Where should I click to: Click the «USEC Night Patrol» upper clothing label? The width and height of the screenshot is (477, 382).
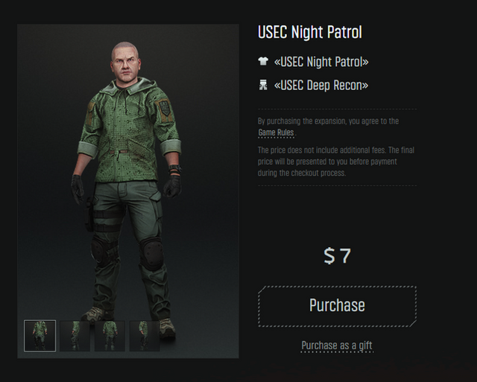pos(321,63)
